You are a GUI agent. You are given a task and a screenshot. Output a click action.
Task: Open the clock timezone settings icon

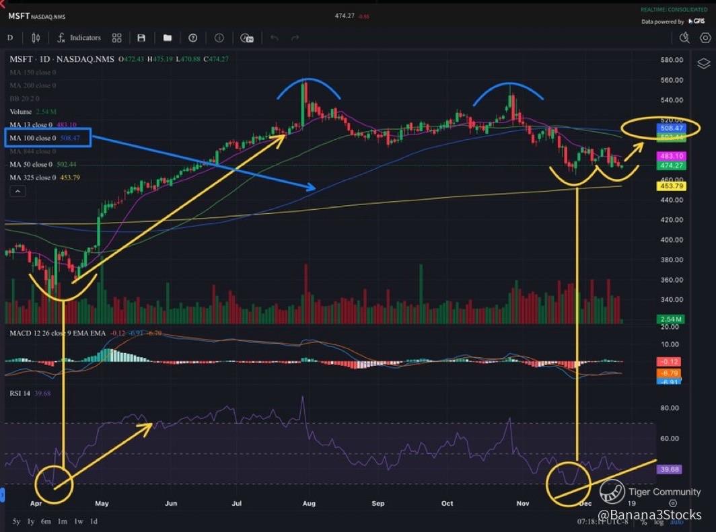point(246,38)
